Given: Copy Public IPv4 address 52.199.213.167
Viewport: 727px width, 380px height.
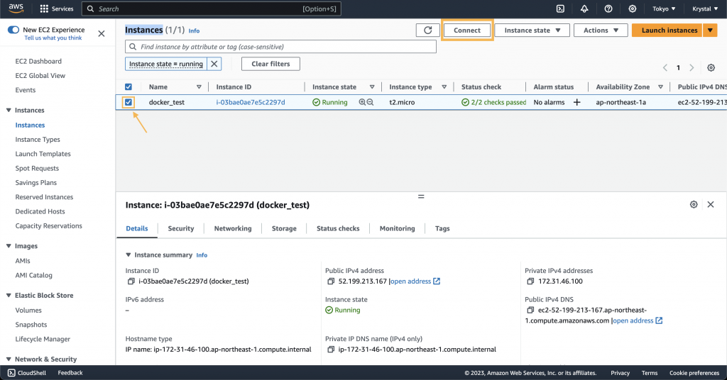Looking at the screenshot, I should [331, 281].
